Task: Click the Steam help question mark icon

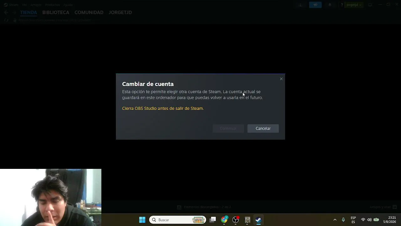Action: pos(342,5)
